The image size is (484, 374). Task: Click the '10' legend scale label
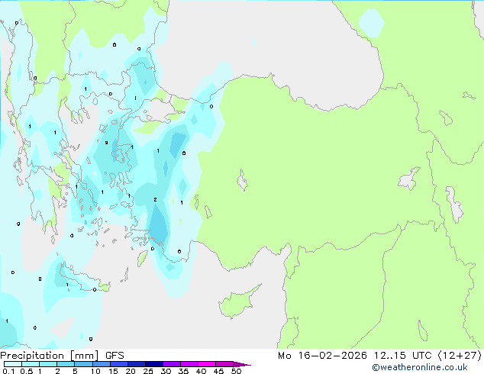[95, 371]
